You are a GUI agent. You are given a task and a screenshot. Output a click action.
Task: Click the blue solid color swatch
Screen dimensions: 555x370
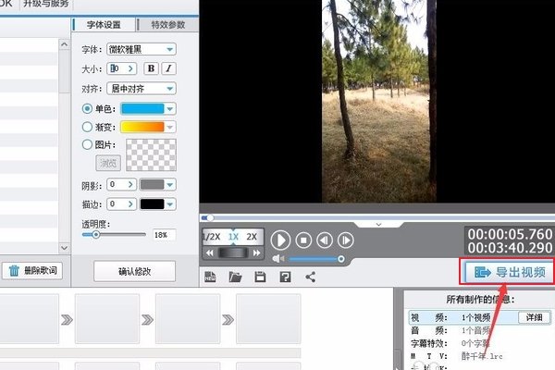[x=142, y=109]
